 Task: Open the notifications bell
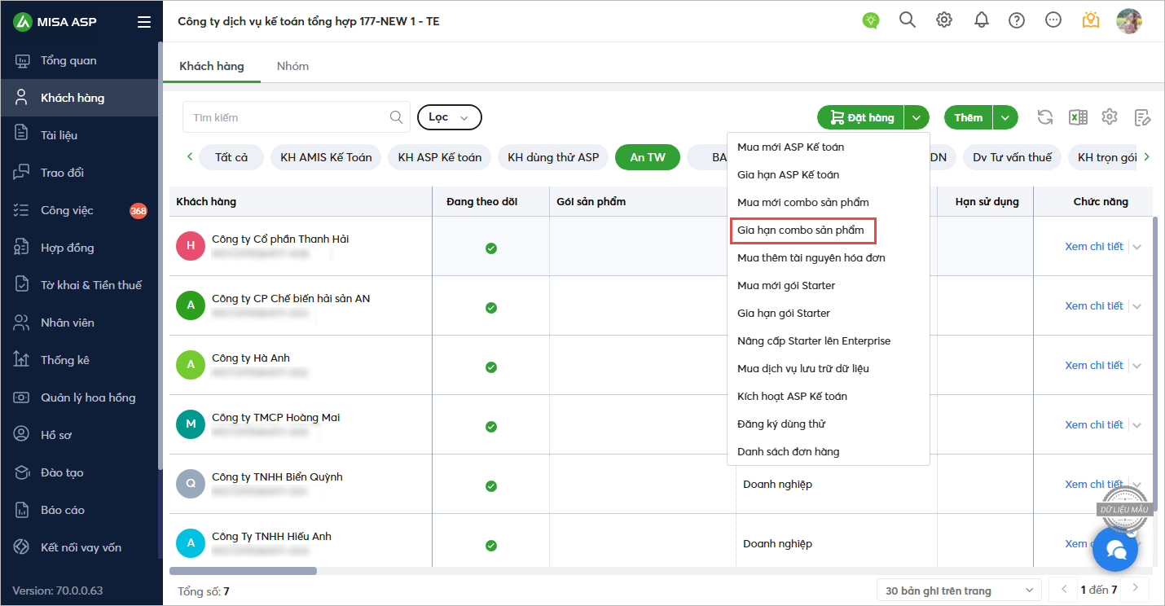point(981,20)
